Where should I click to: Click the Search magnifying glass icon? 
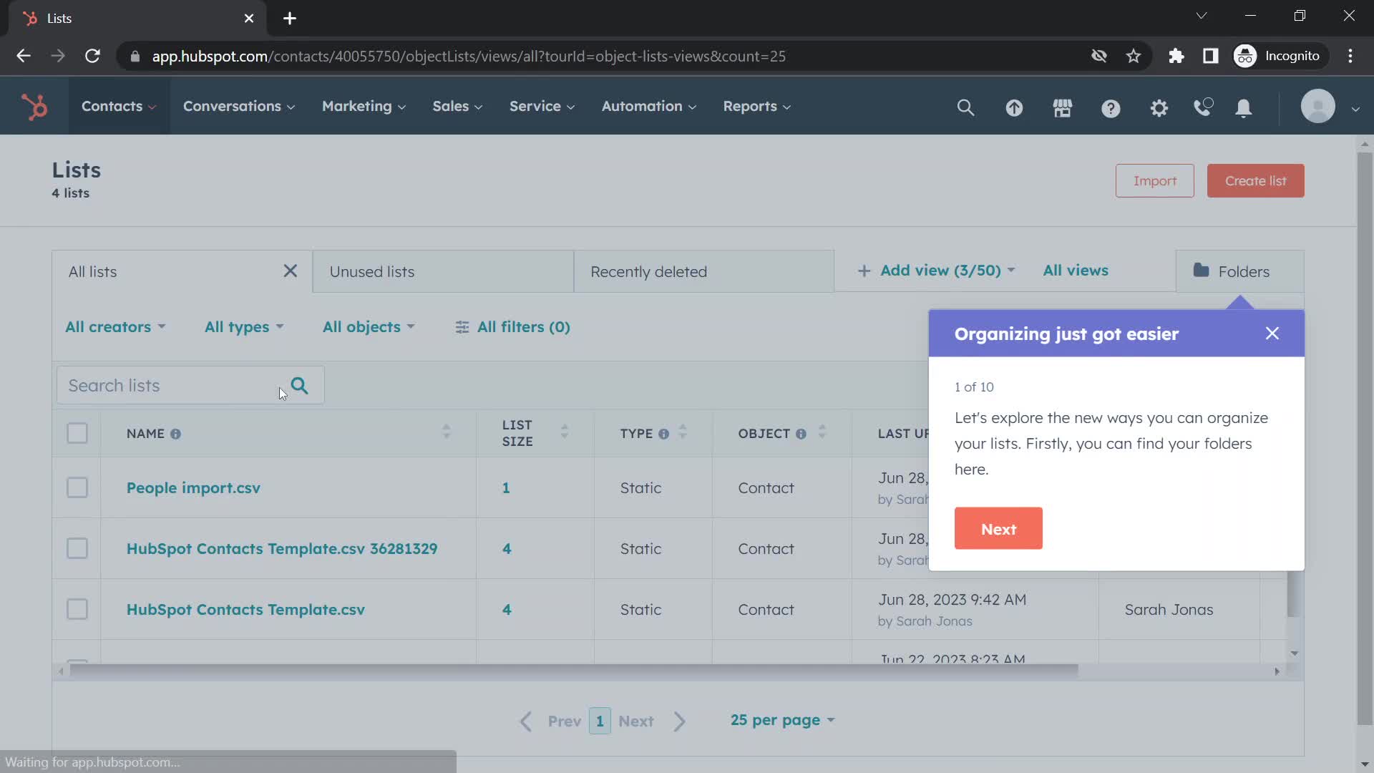300,385
